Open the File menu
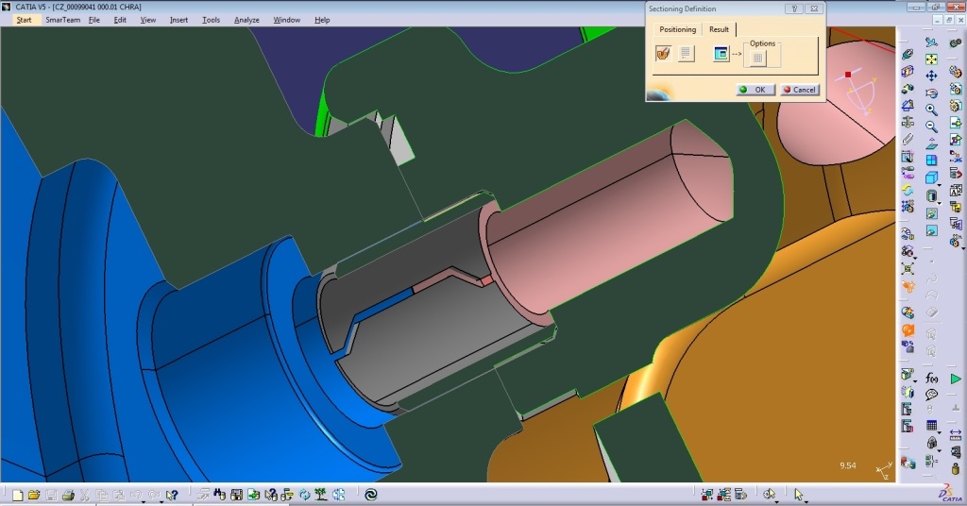Viewport: 967px width, 506px height. pos(93,20)
